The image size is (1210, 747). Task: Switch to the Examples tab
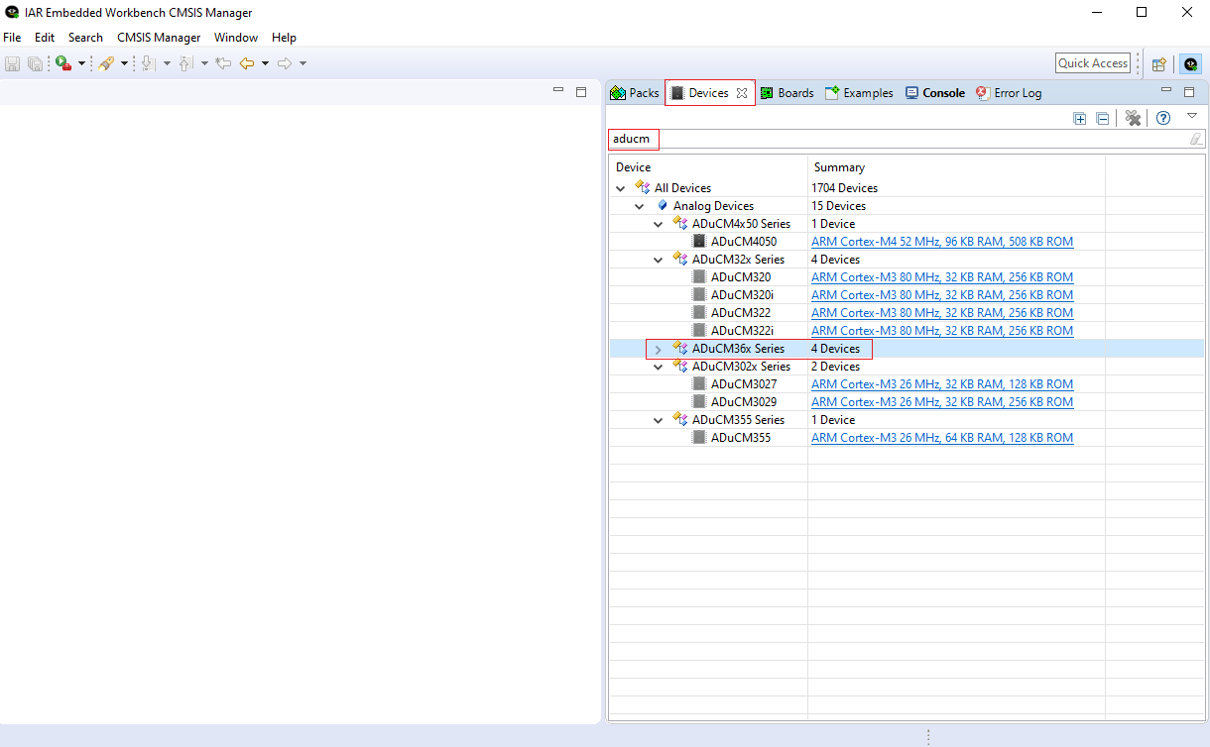859,93
